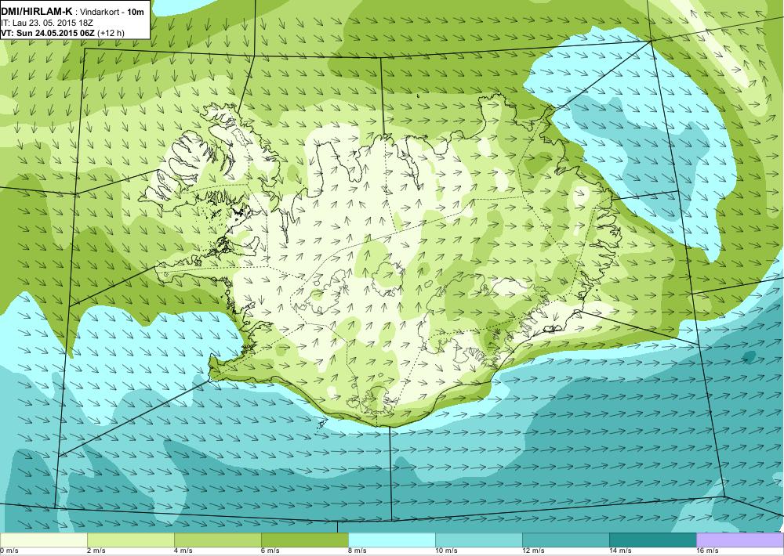Viewport: 784px width, 556px height.
Task: Click the '0 m/s' legend label
Action: pos(9,551)
